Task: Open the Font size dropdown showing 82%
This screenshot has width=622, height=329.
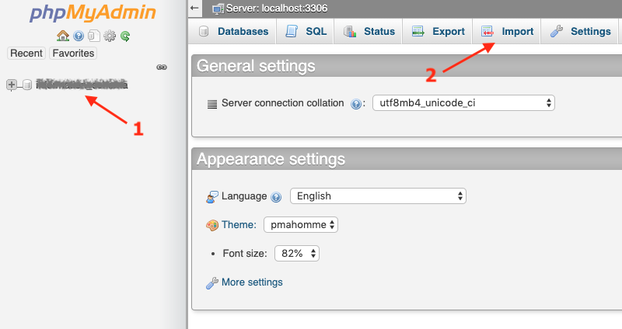Action: point(297,254)
